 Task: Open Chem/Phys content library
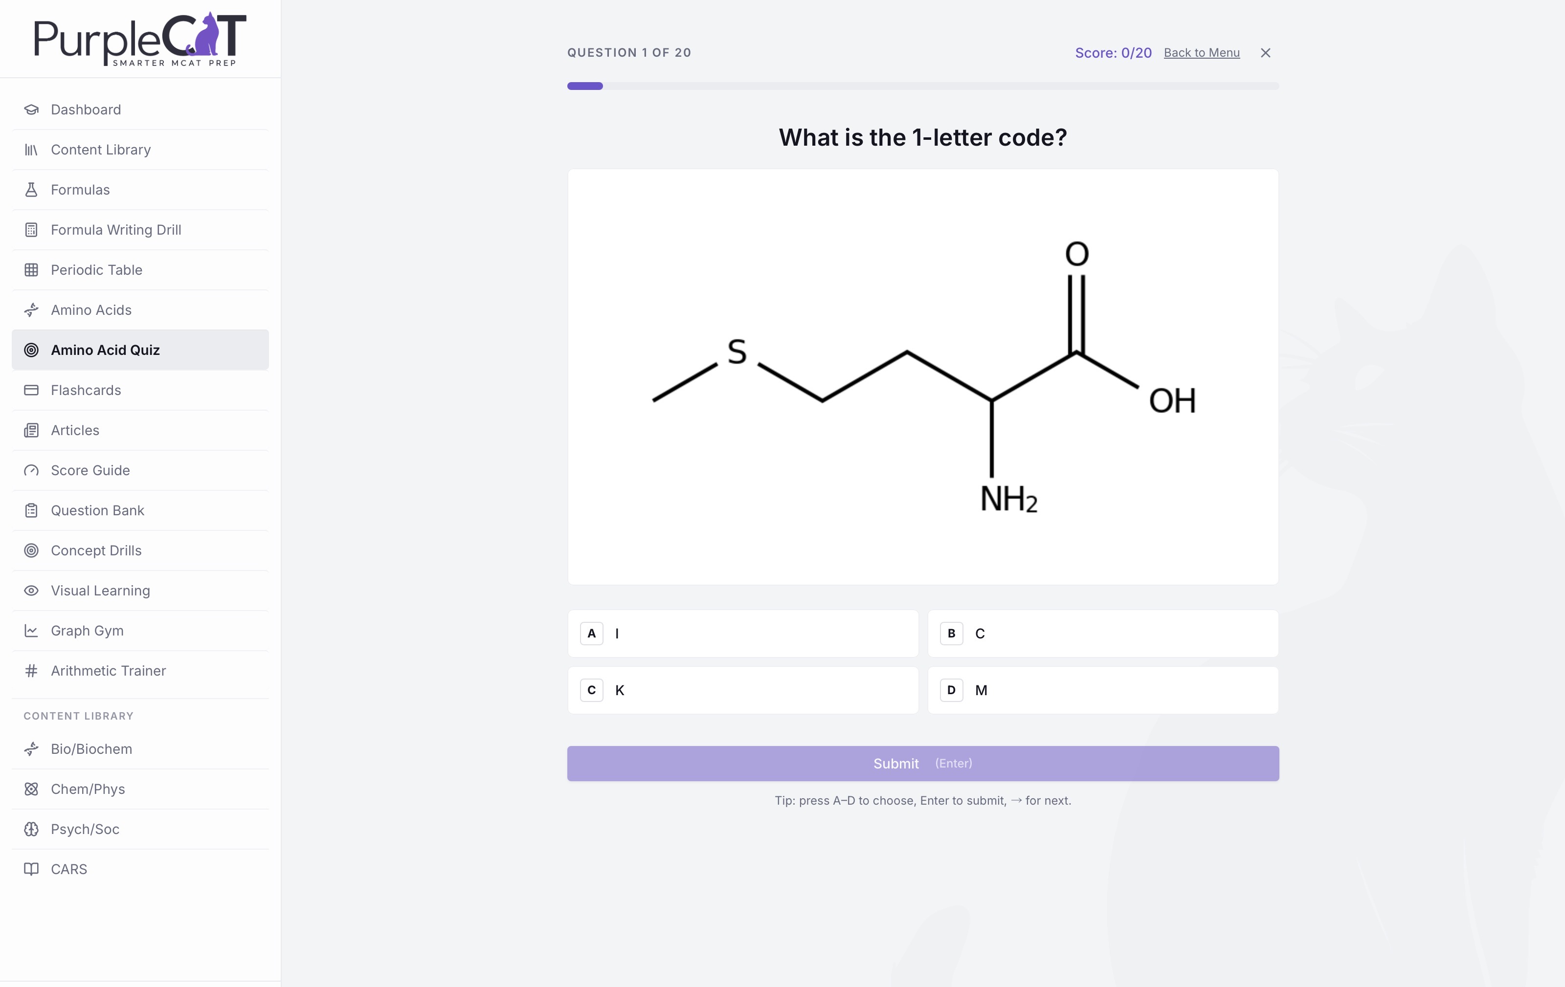140,789
